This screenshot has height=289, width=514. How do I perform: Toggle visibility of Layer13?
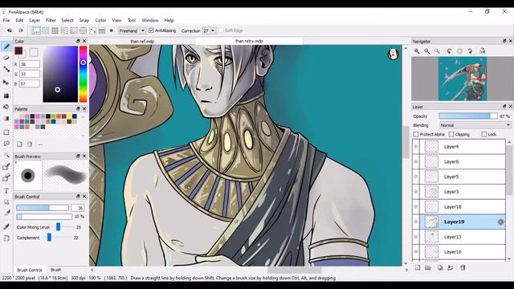[416, 237]
